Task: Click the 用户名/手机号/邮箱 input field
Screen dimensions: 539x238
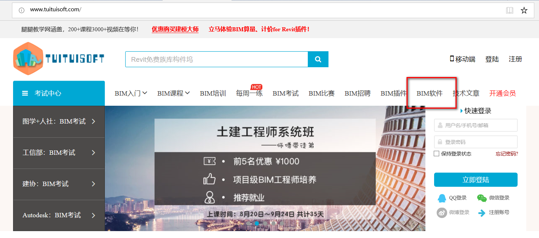Action: tap(476, 125)
